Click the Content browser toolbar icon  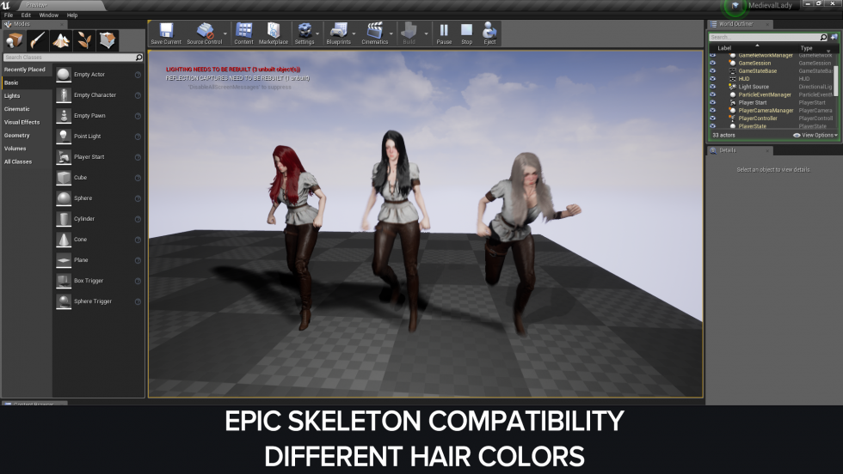243,33
